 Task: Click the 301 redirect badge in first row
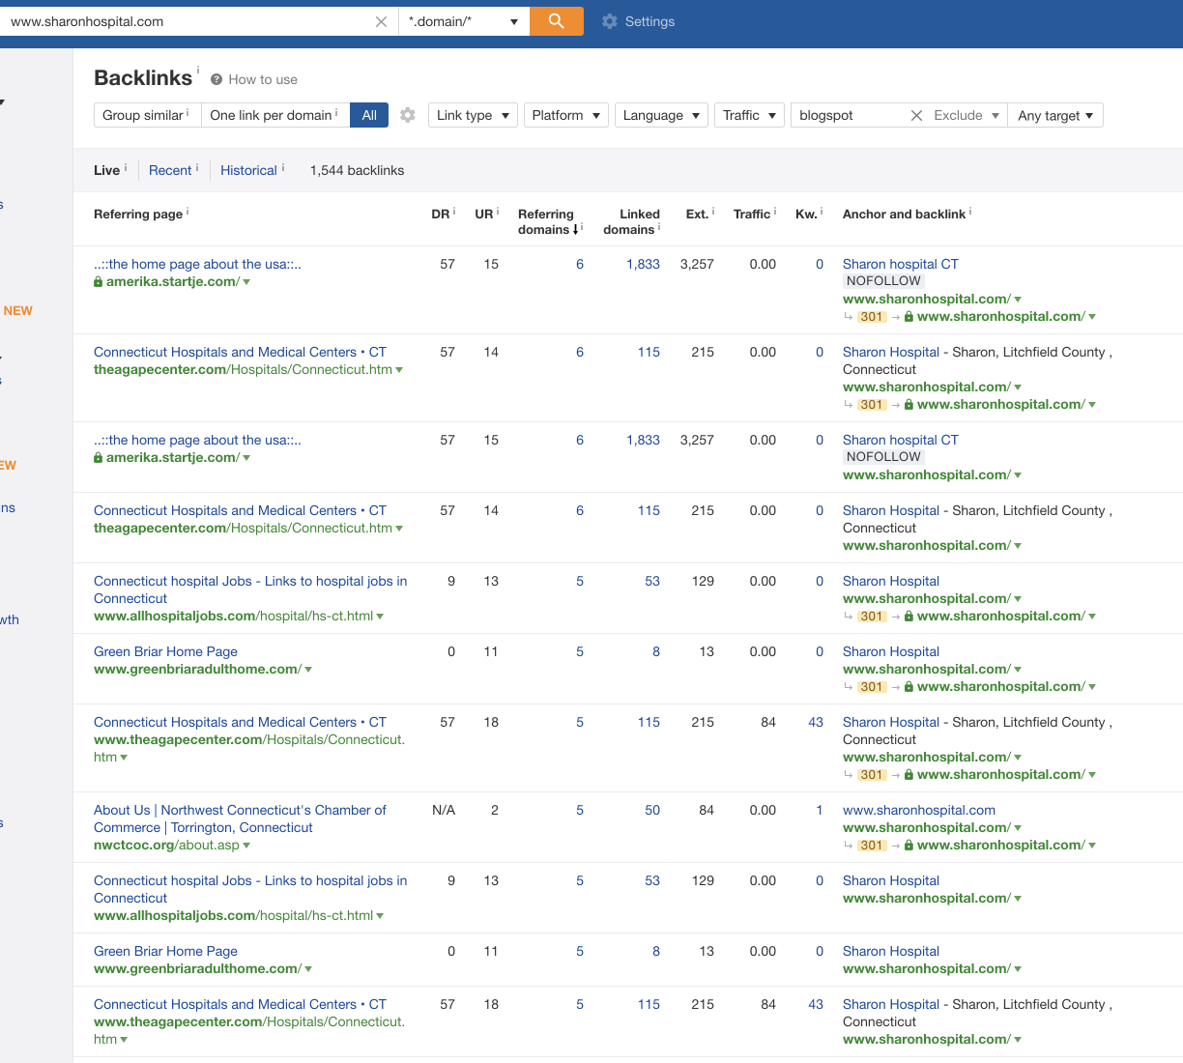(x=872, y=317)
